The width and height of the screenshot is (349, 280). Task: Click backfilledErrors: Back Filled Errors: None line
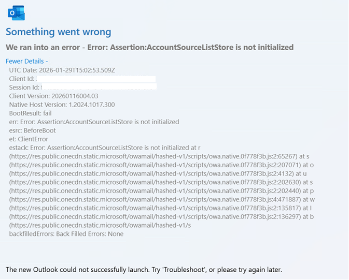coord(66,234)
